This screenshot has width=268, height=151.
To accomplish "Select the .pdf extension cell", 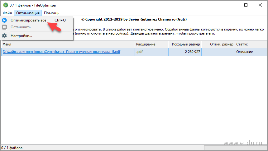I will pyautogui.click(x=151, y=52).
